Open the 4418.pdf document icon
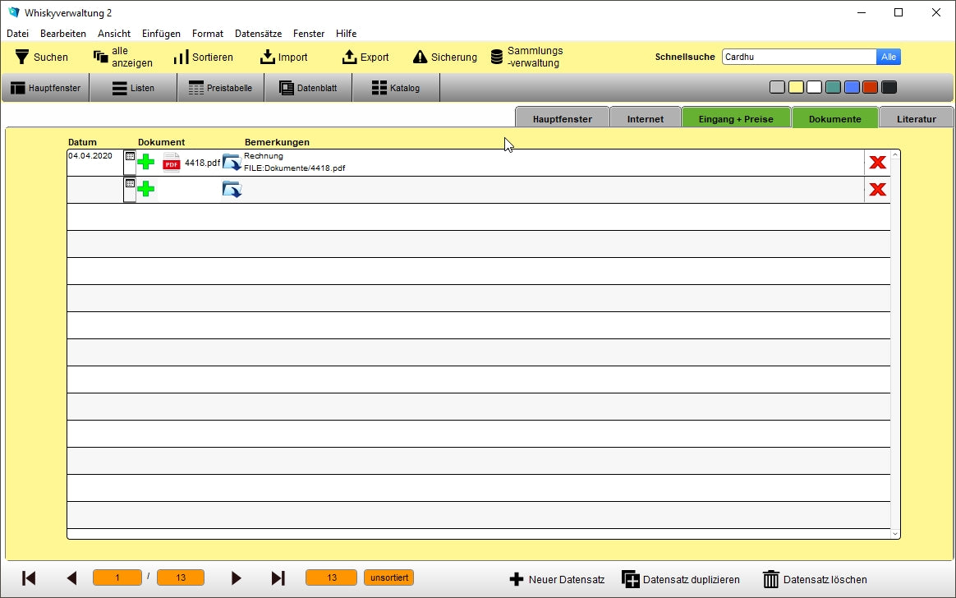Viewport: 956px width, 598px height. pos(171,162)
